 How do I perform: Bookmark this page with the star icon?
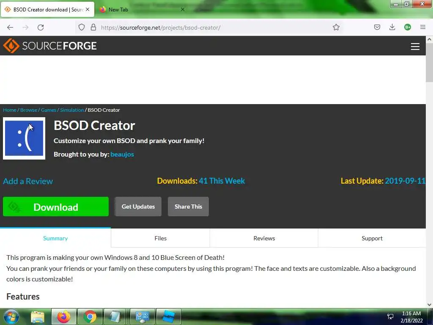click(x=336, y=28)
